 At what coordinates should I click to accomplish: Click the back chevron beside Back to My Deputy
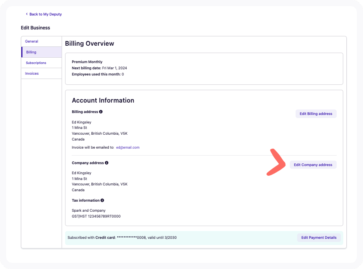point(27,14)
